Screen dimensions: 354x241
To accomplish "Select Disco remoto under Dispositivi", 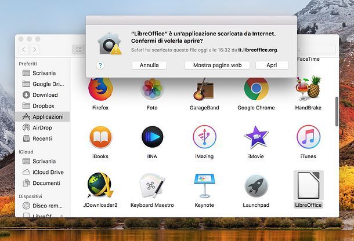I will [x=42, y=206].
